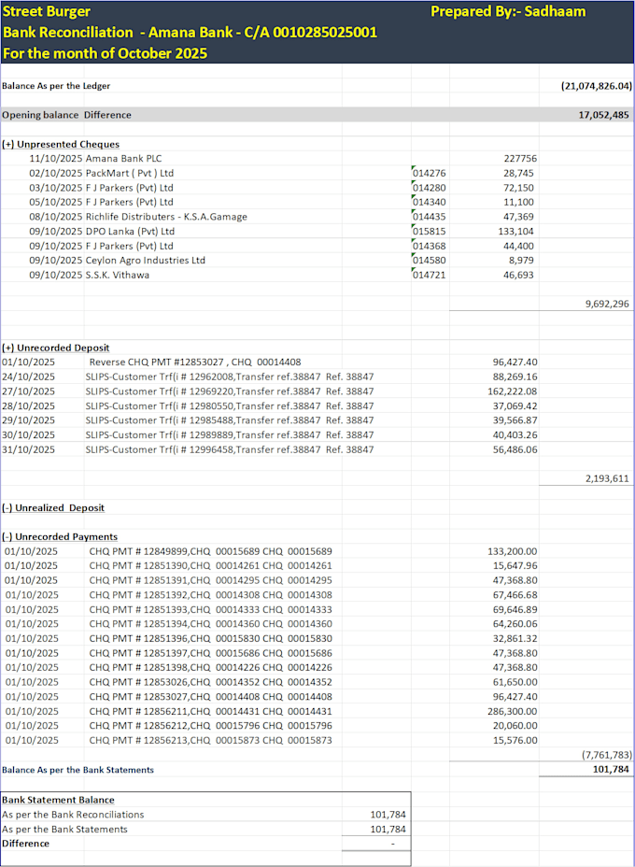Viewport: 635px width, 867px height.
Task: Click unrecorded payments total (7,761,783)
Action: (607, 755)
